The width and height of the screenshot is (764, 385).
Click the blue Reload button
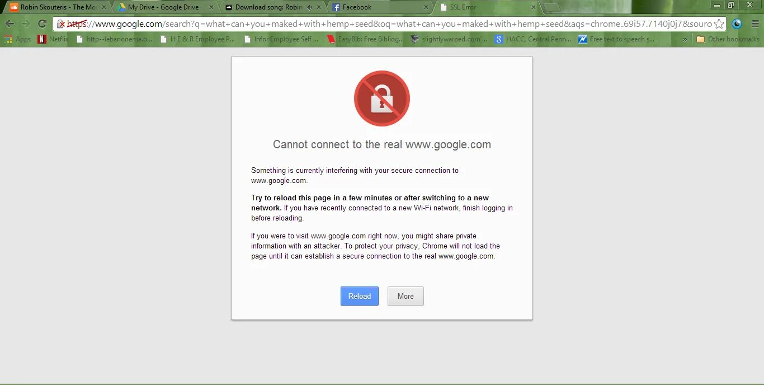point(360,296)
